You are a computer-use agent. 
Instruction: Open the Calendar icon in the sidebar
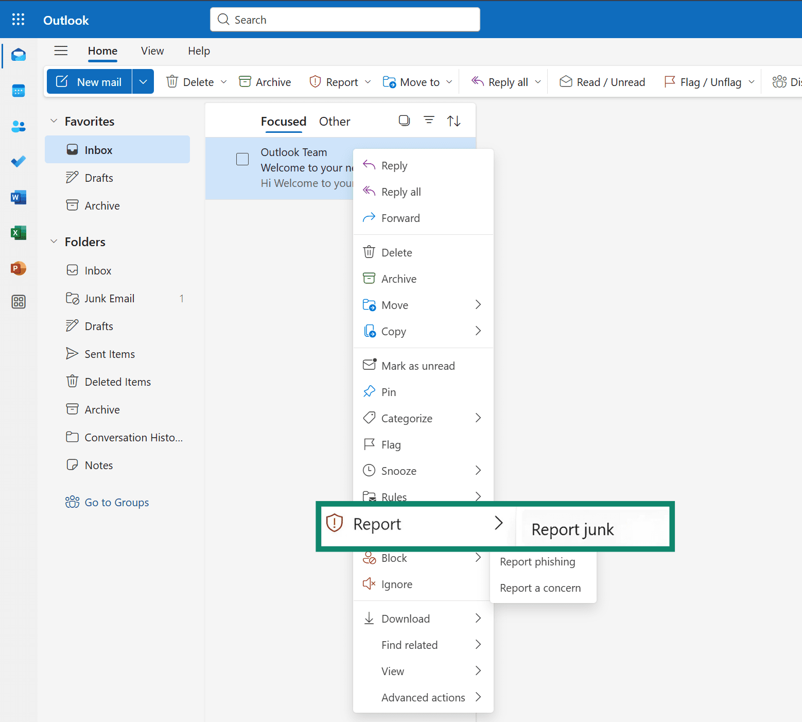point(19,91)
